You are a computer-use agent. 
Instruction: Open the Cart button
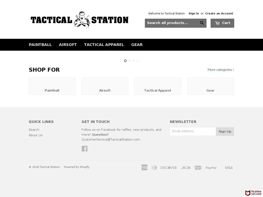[222, 23]
